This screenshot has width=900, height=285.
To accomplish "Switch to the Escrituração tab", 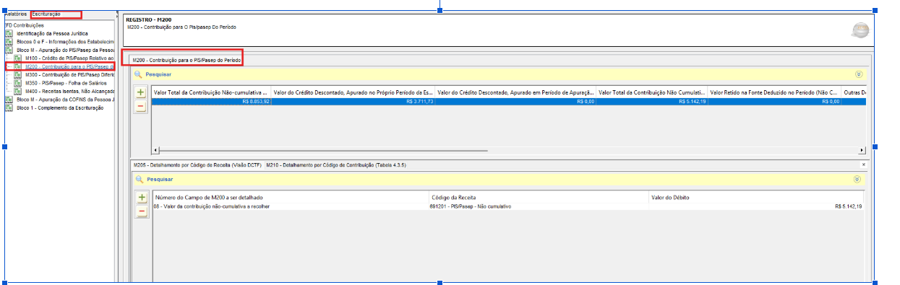I will pyautogui.click(x=47, y=14).
